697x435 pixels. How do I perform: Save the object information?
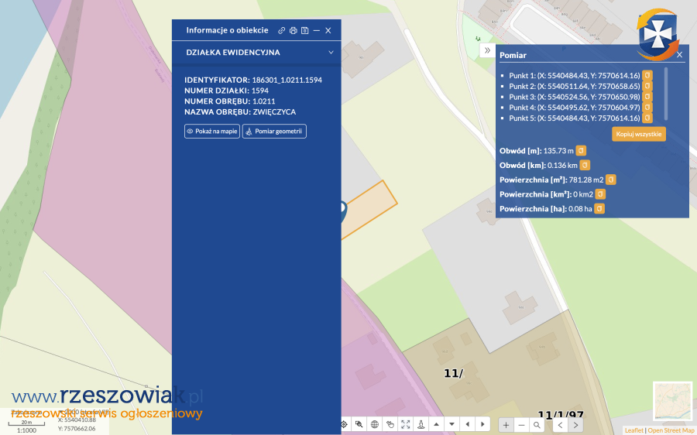(304, 30)
